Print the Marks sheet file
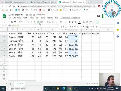 (12, 22)
